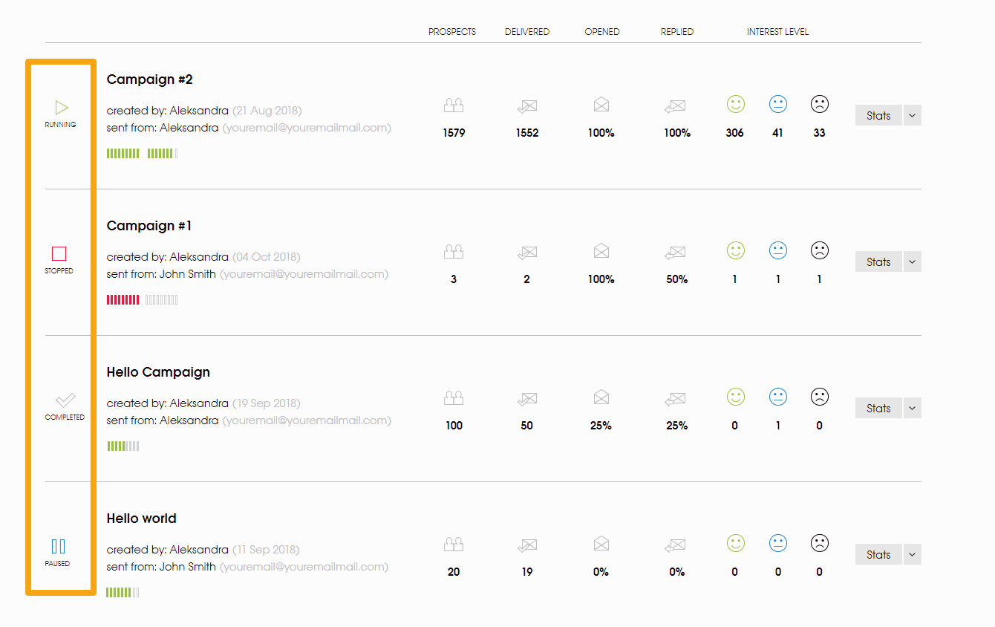This screenshot has width=995, height=627.
Task: Click the red Stopped icon for Campaign #1
Action: [59, 254]
